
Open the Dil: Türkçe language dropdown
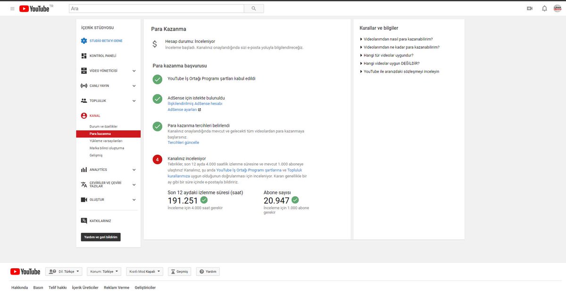click(64, 272)
